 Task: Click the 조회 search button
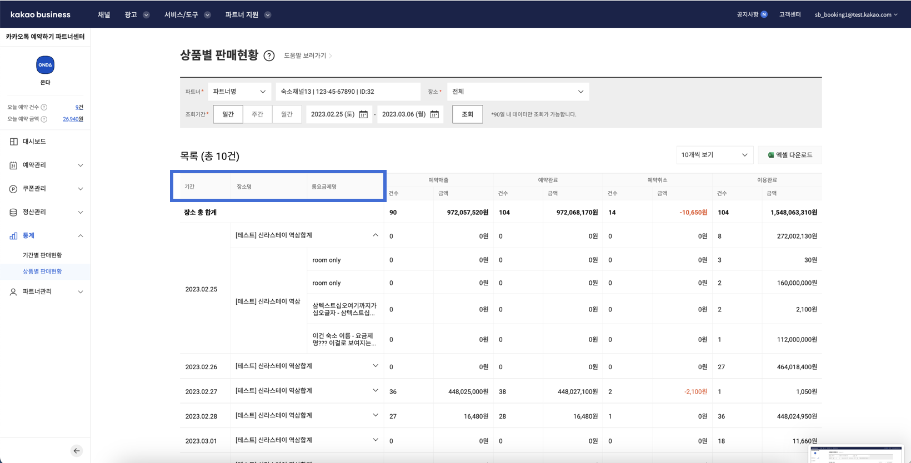click(467, 114)
